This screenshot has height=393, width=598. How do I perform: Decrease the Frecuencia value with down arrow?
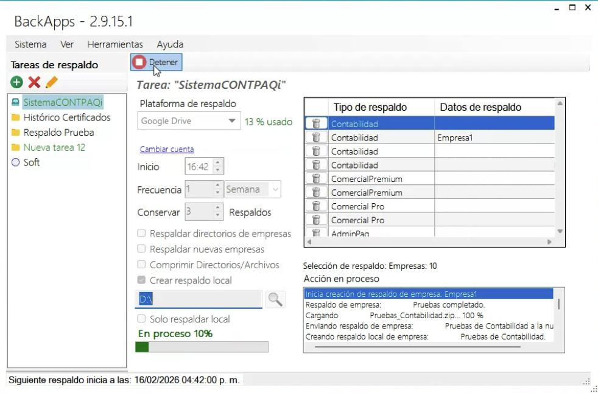(217, 193)
